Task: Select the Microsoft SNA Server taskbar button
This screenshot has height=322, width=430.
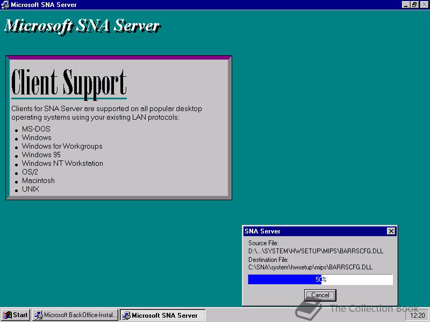Action: click(x=163, y=315)
